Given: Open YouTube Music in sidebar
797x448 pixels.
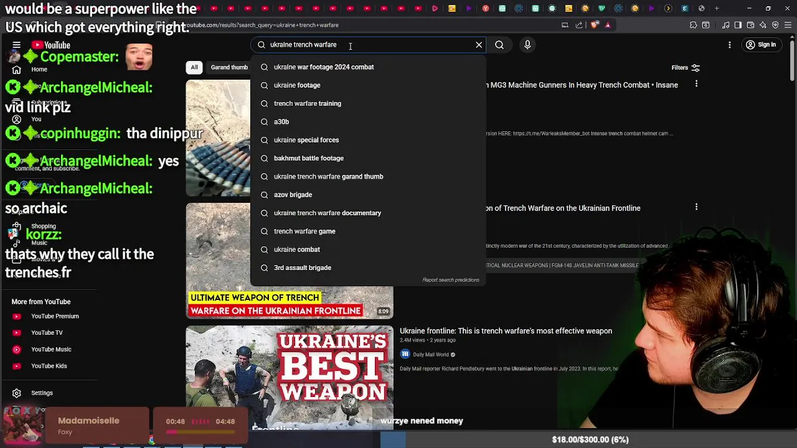Looking at the screenshot, I should click(51, 350).
